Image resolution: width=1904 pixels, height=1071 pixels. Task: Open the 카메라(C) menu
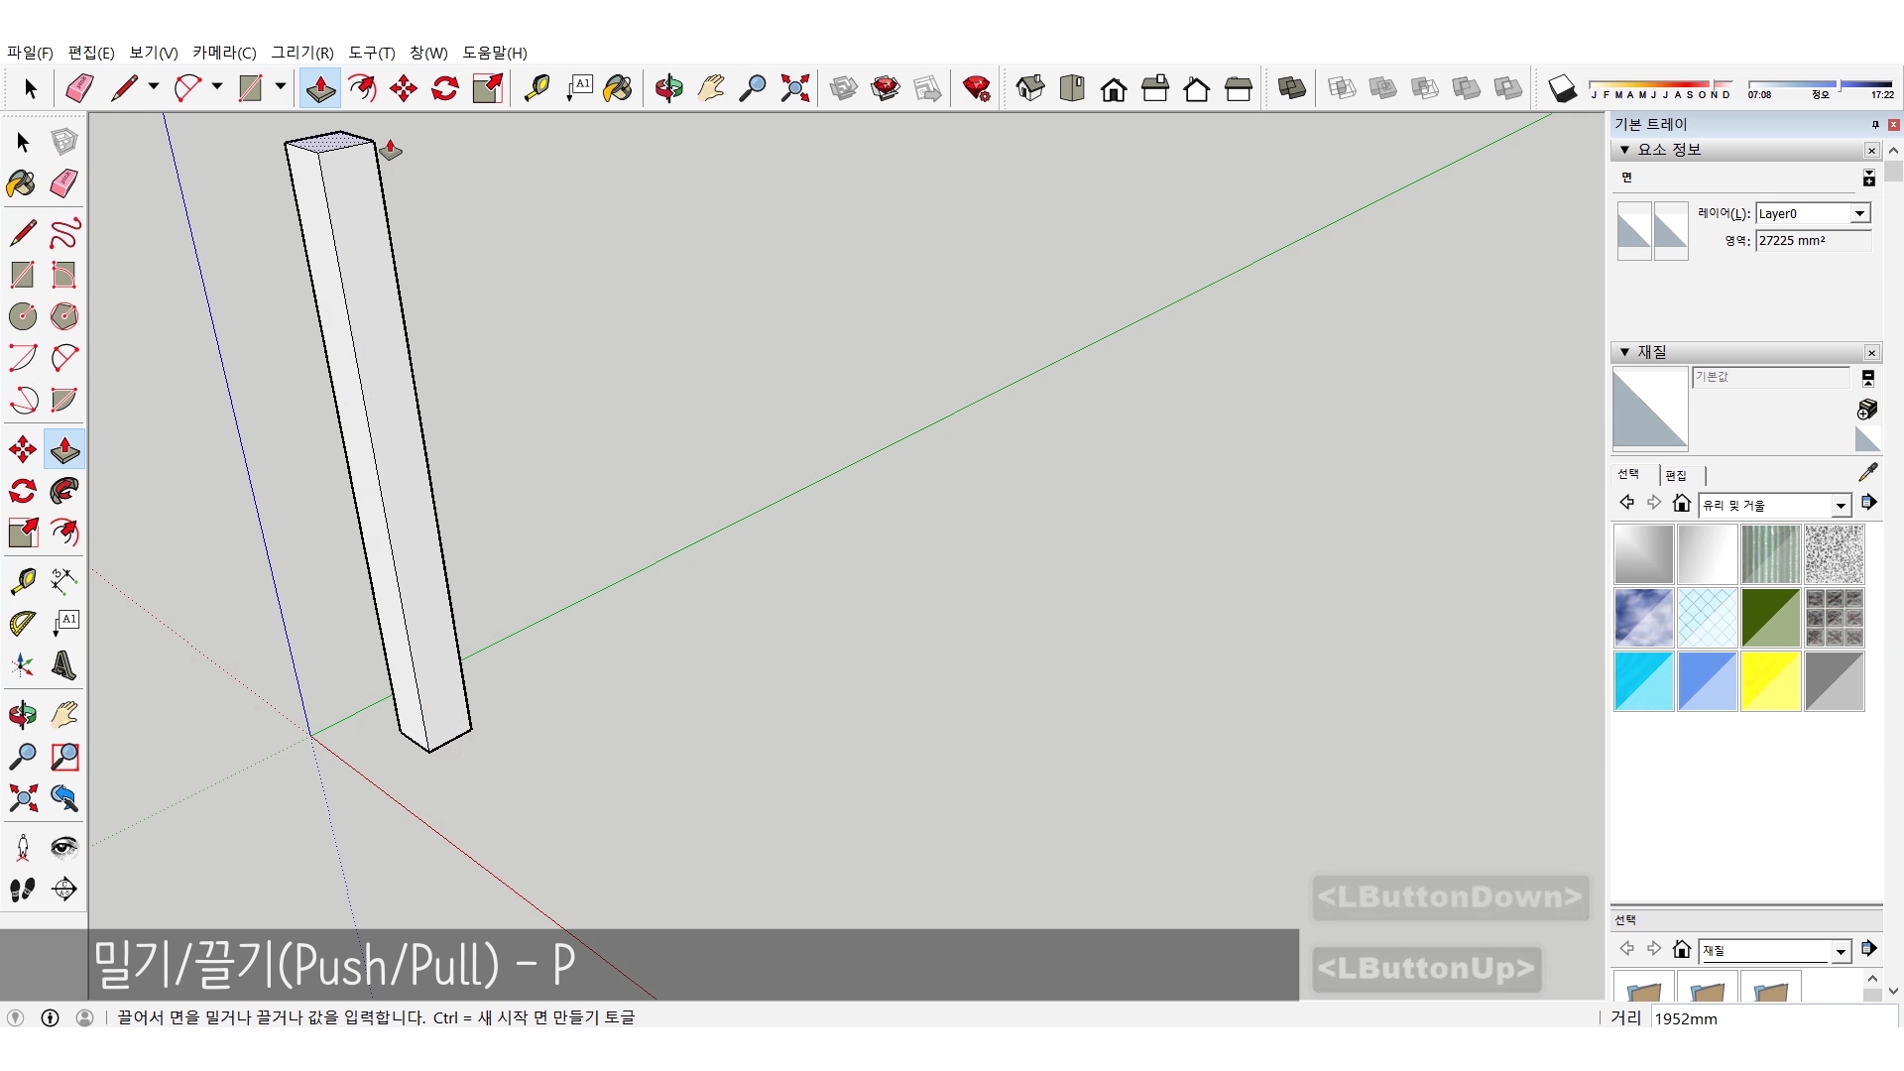coord(224,53)
